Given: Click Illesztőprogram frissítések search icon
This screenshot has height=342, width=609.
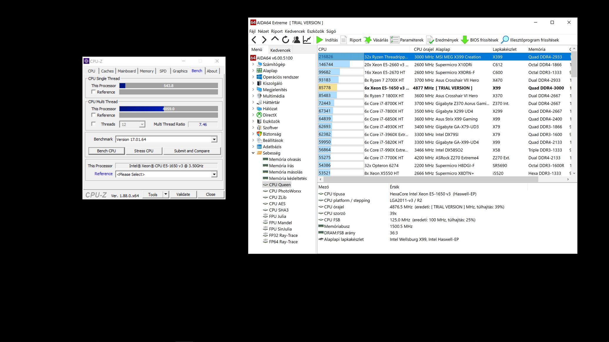Looking at the screenshot, I should 505,40.
